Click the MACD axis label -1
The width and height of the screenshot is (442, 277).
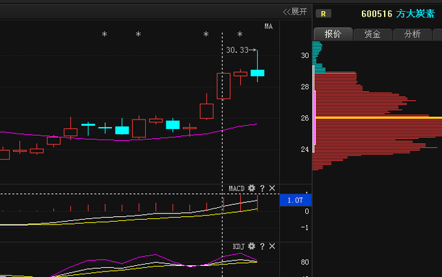click(305, 228)
